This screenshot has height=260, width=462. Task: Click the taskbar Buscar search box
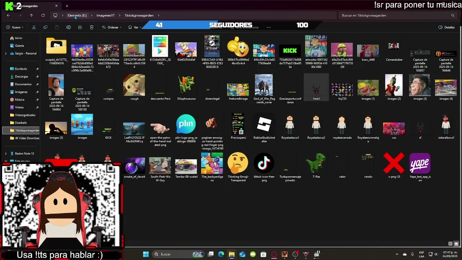[x=178, y=254]
